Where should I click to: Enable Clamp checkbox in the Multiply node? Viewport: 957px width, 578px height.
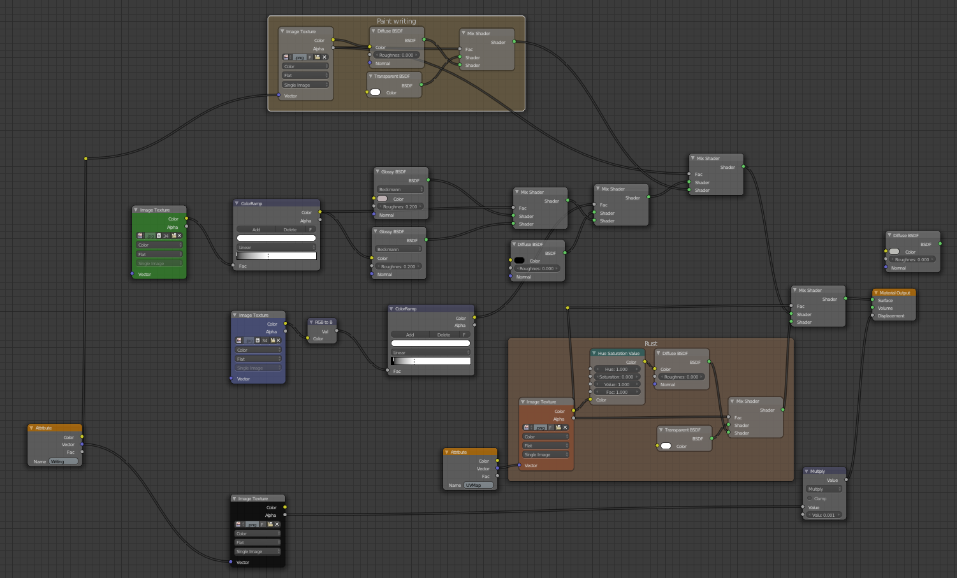point(810,498)
